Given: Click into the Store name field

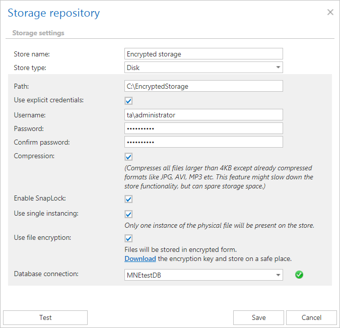Looking at the screenshot, I should (203, 54).
